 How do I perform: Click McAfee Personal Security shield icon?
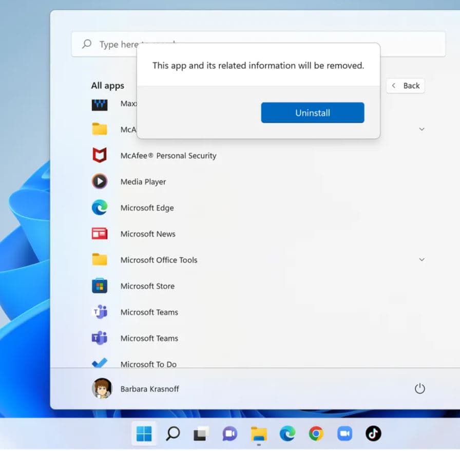(100, 155)
